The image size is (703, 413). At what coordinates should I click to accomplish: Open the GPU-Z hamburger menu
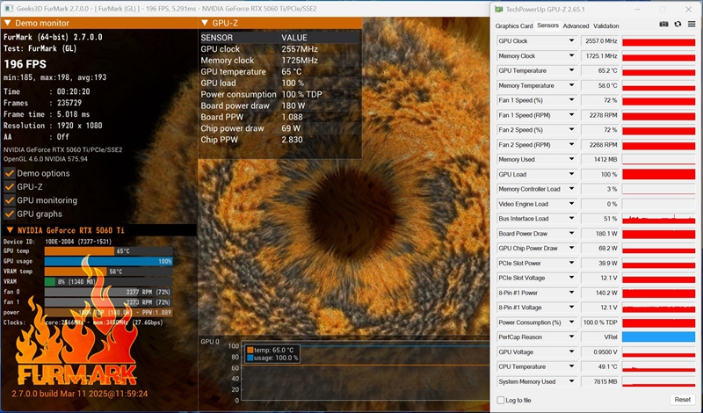(x=692, y=25)
